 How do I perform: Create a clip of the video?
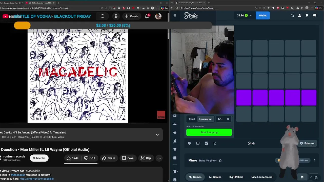pyautogui.click(x=146, y=158)
